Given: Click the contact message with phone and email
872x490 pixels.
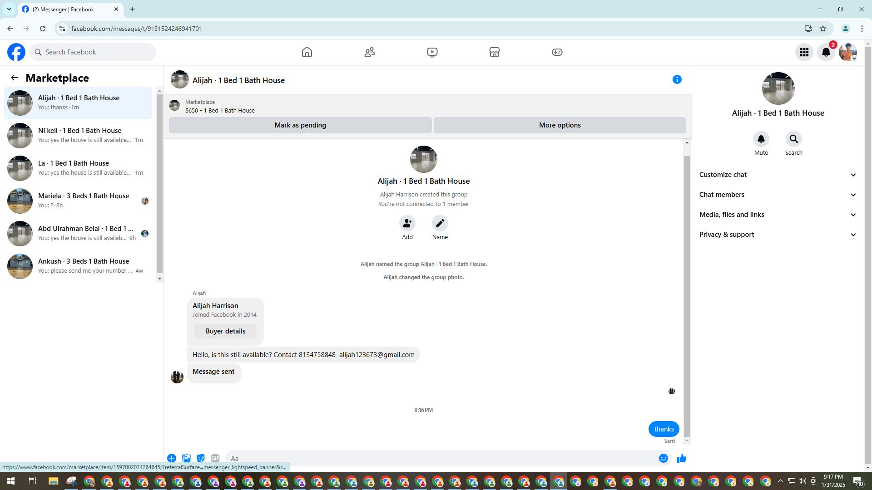Looking at the screenshot, I should [303, 355].
